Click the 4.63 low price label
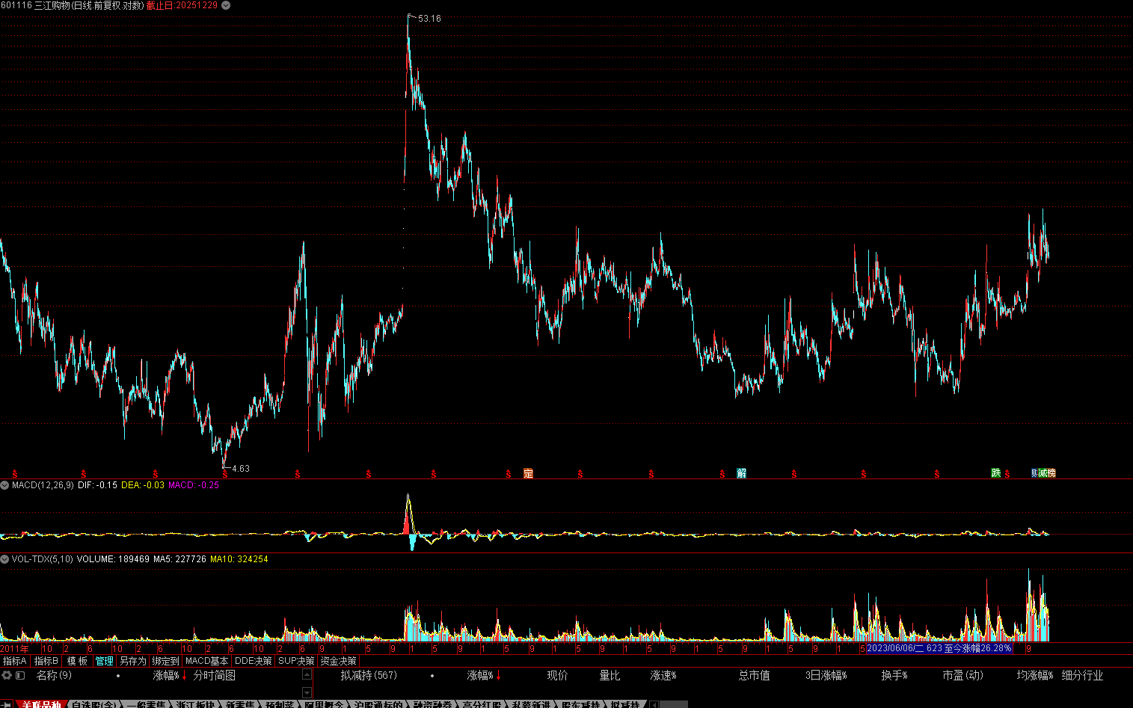1133x708 pixels. (x=240, y=469)
